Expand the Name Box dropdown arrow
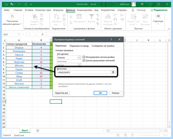This screenshot has width=173, height=139. click(19, 34)
